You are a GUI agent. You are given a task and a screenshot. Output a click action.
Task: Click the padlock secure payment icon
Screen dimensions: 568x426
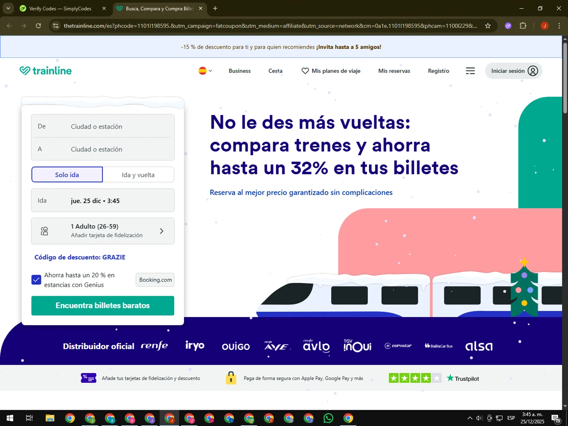[231, 378]
